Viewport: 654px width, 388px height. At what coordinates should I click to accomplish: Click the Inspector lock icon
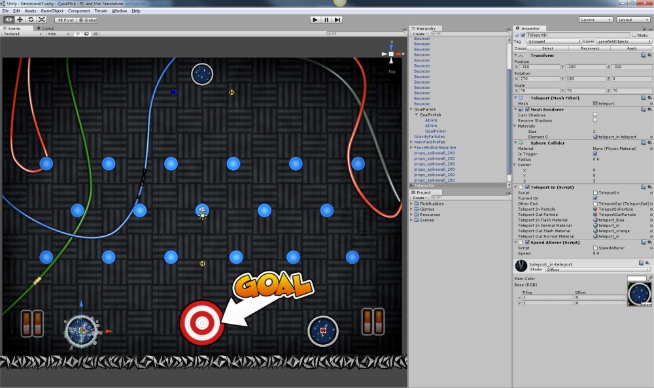coord(644,28)
